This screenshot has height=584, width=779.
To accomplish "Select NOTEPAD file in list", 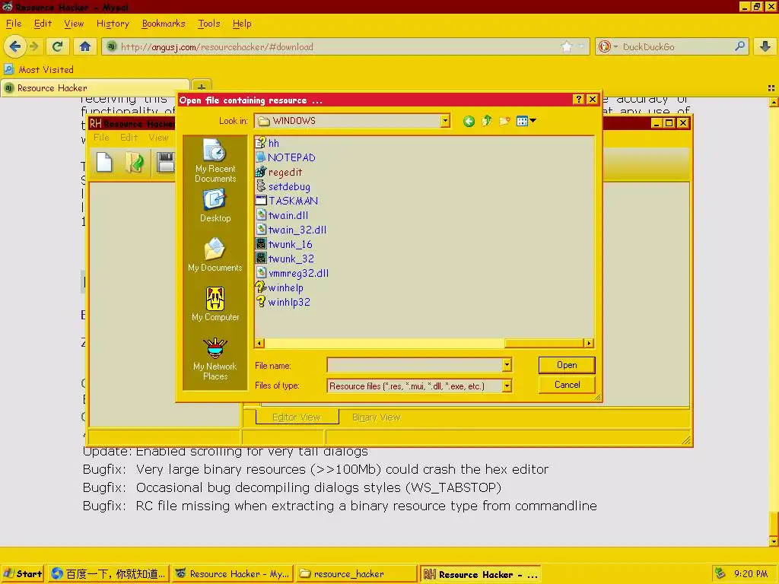I will pyautogui.click(x=286, y=157).
